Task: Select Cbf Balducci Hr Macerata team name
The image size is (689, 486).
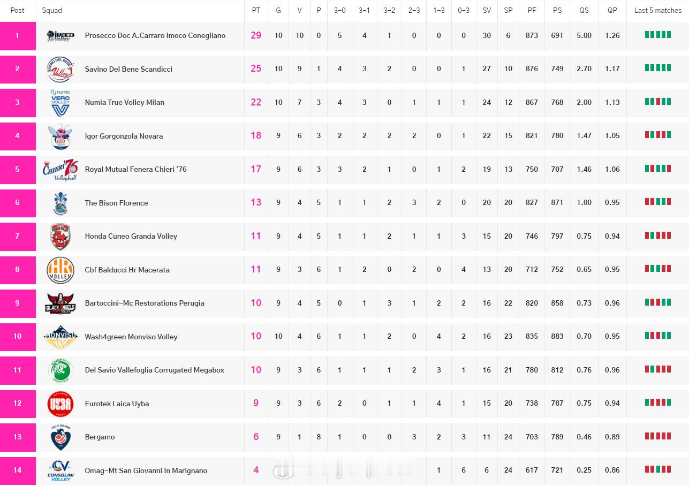Action: point(127,270)
